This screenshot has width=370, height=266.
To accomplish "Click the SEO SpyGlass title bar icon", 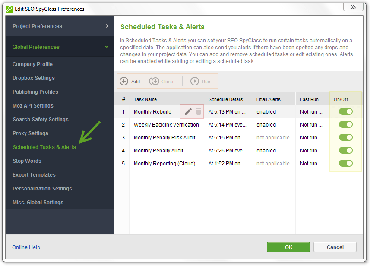I will [9, 9].
